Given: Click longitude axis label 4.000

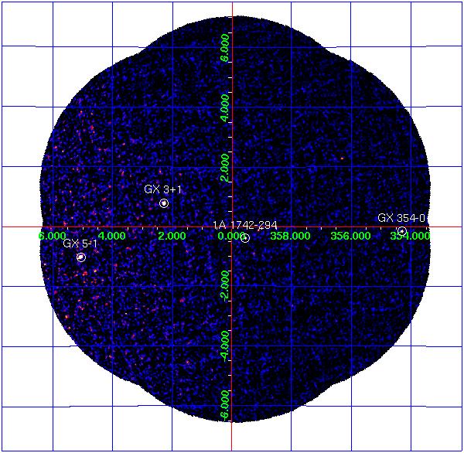Looking at the screenshot, I should point(111,236).
